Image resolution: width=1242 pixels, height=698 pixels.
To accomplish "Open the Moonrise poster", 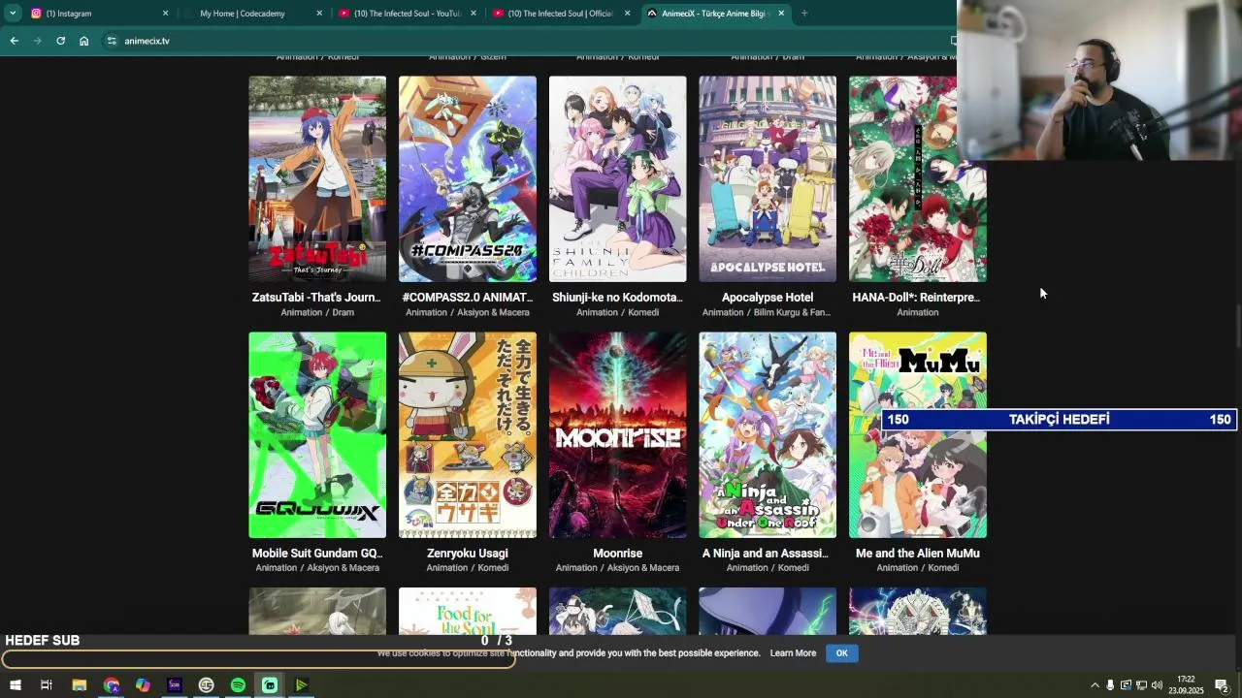I will [617, 435].
